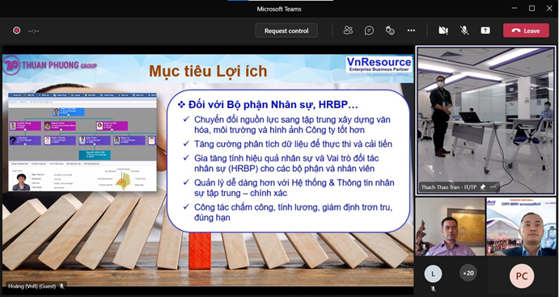Click the meeting timer display
559x297 pixels.
pyautogui.click(x=33, y=31)
